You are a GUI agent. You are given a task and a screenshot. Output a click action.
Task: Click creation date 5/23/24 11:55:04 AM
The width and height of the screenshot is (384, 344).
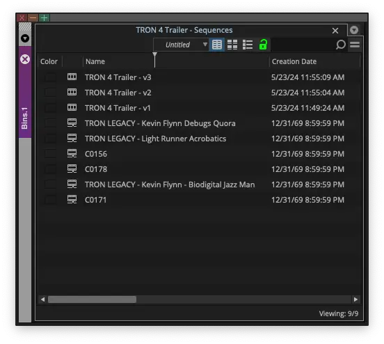(308, 93)
